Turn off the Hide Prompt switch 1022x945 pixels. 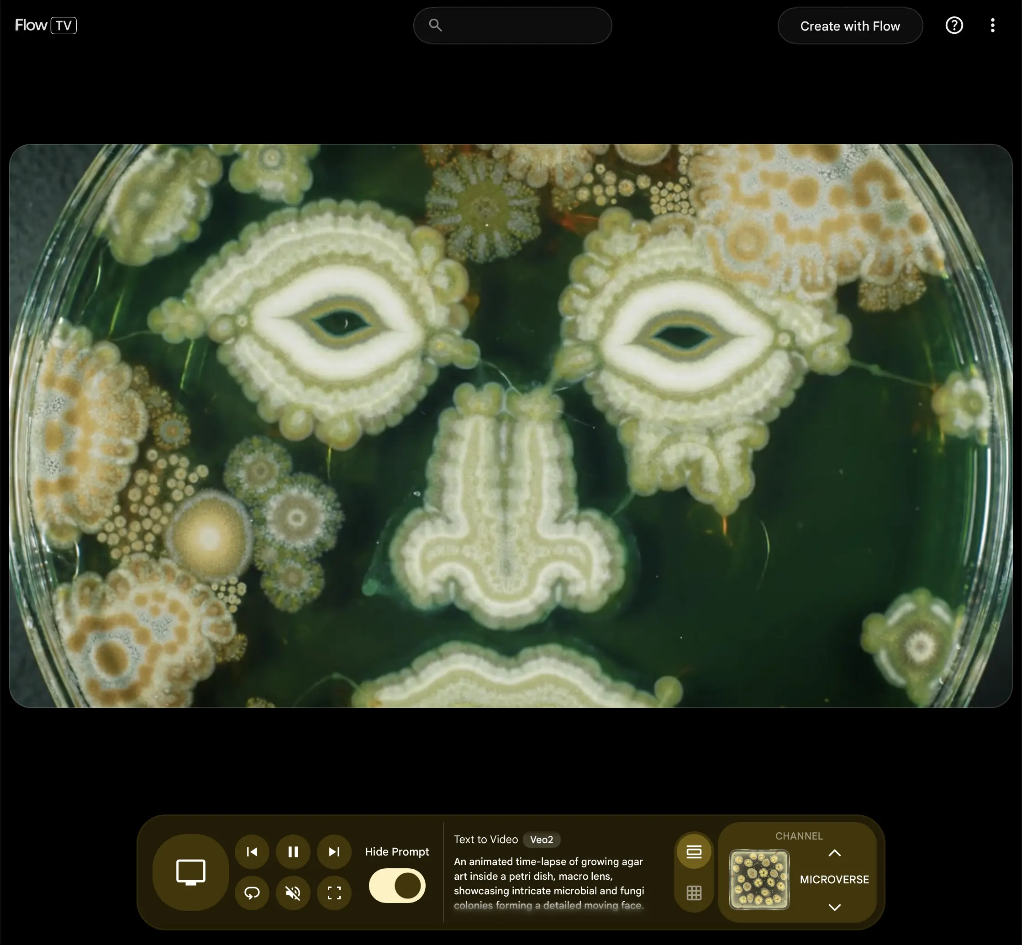point(397,886)
